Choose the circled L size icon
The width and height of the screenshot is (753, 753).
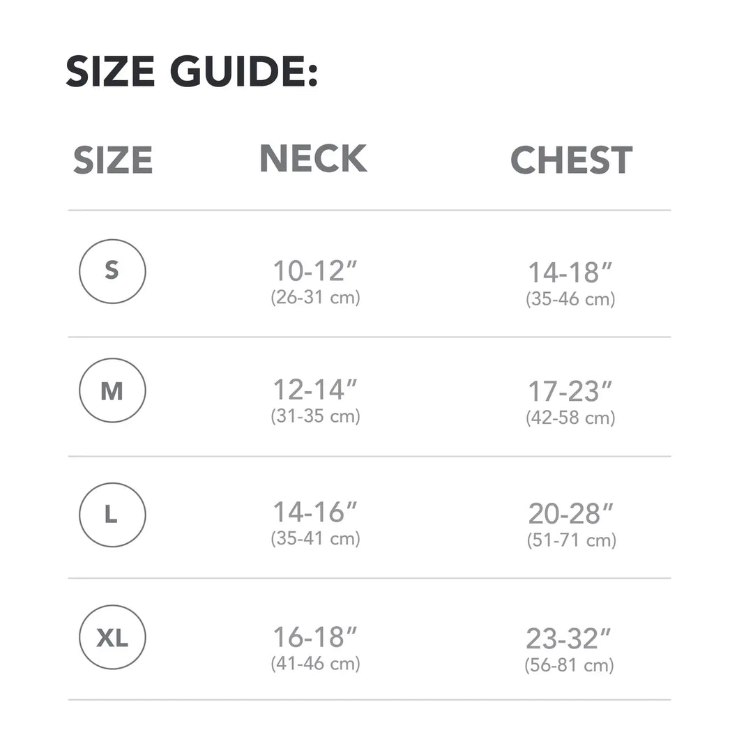(x=112, y=515)
